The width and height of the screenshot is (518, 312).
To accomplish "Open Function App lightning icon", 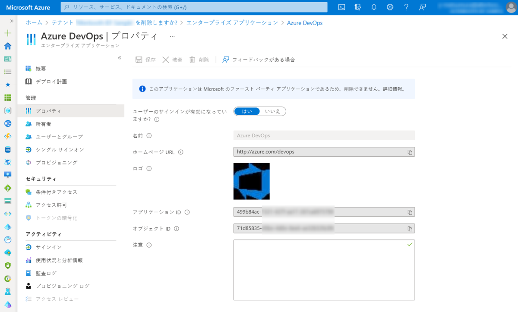I will 8,136.
